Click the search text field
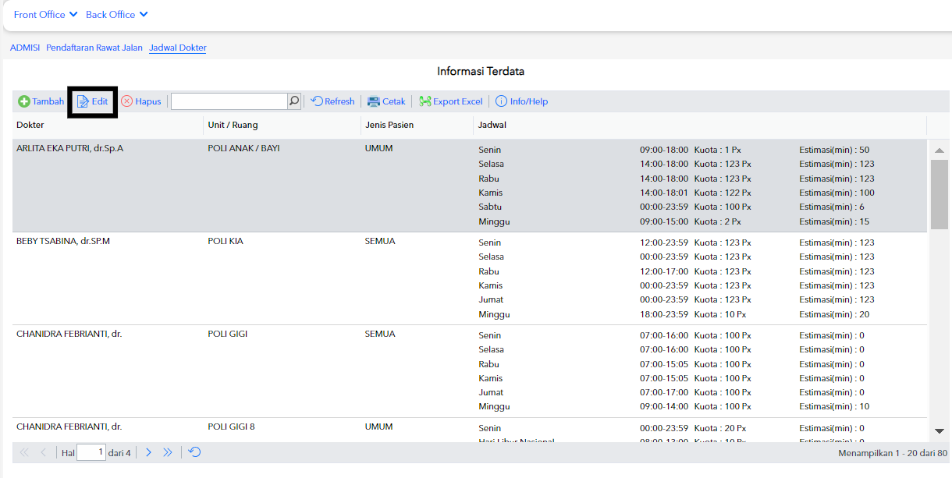 tap(229, 101)
